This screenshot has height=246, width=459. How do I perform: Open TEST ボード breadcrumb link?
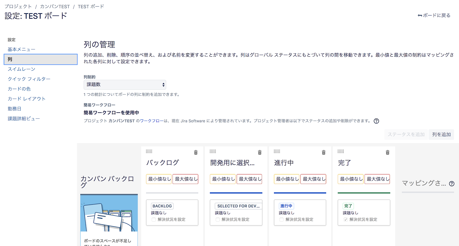pyautogui.click(x=91, y=6)
